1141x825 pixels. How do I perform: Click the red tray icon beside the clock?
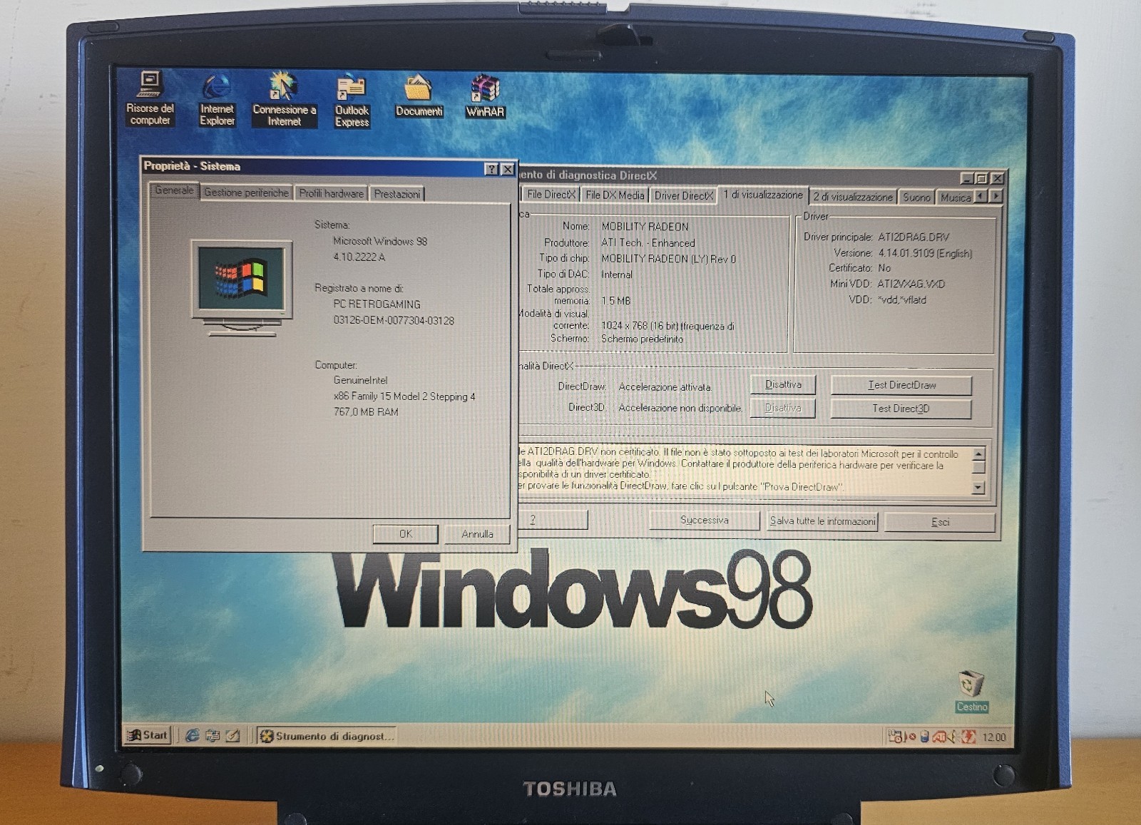point(968,737)
